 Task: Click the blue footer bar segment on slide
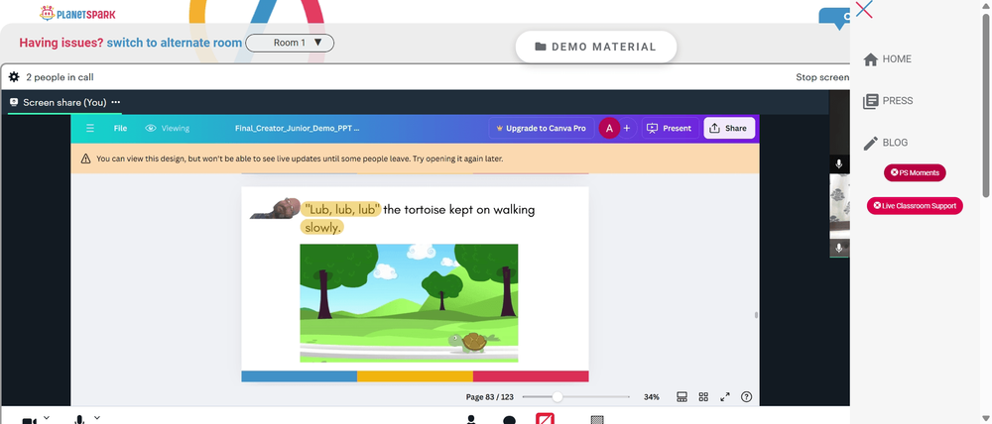click(x=300, y=376)
